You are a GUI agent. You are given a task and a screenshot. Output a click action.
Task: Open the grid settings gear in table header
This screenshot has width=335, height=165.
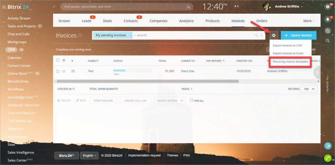click(64, 60)
